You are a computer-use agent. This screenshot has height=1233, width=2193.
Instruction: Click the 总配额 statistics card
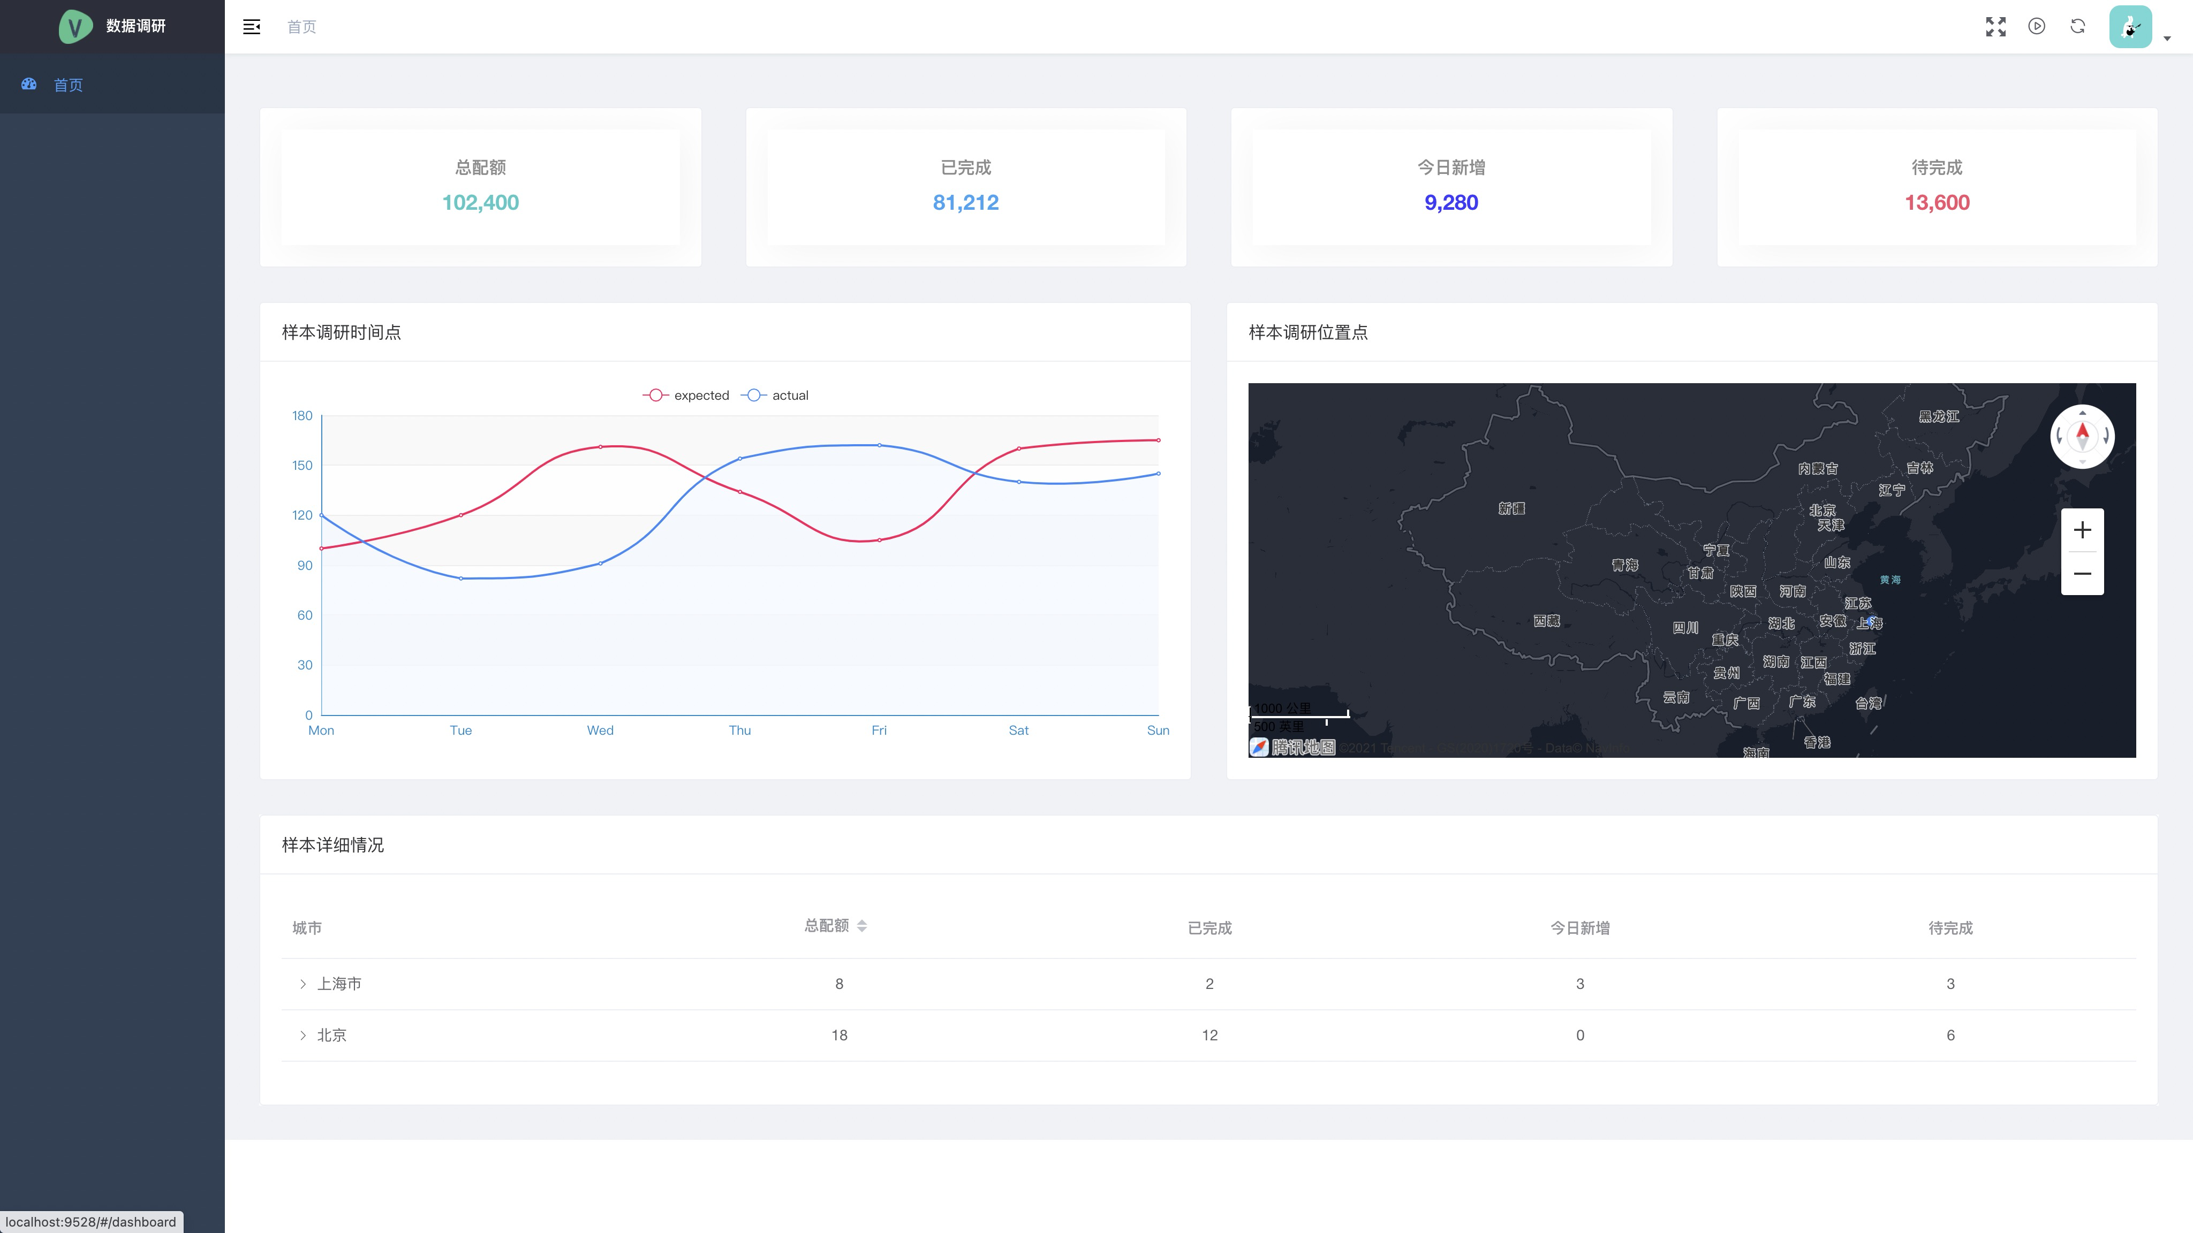pos(480,186)
